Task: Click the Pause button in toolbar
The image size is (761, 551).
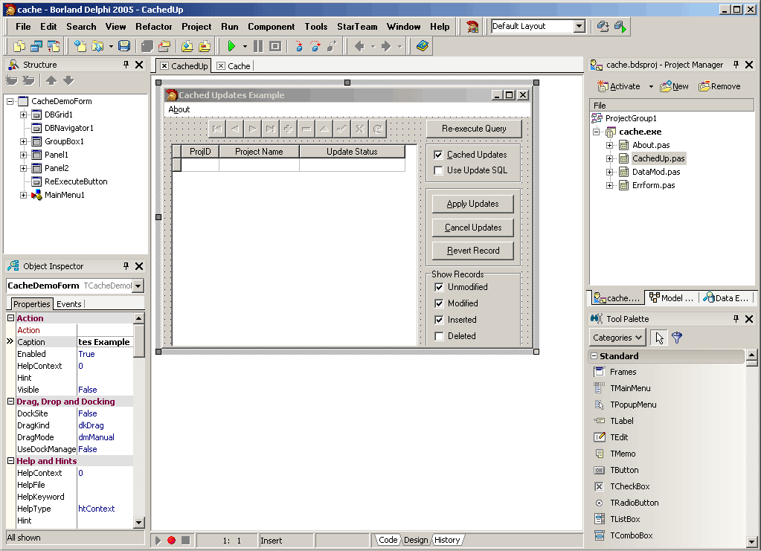Action: [258, 46]
